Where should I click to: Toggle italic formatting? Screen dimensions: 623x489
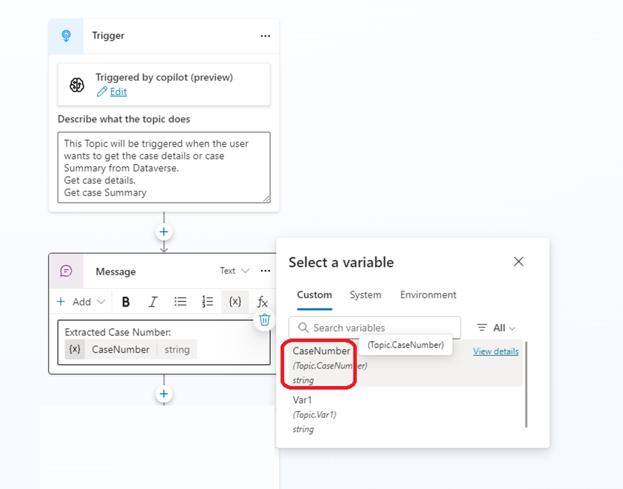[x=153, y=302]
